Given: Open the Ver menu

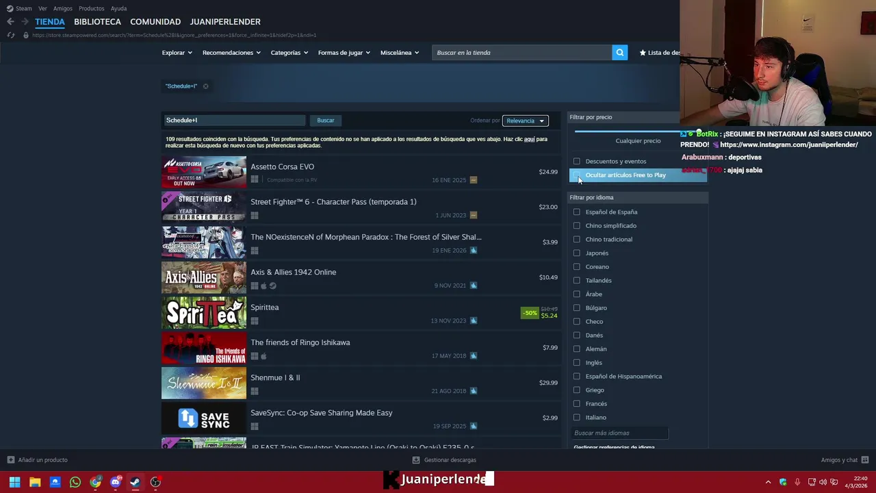Looking at the screenshot, I should [x=42, y=8].
